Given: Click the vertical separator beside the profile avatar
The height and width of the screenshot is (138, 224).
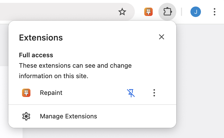Looking at the screenshot, I should 182,12.
